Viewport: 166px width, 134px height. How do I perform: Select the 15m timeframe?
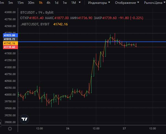point(20,3)
